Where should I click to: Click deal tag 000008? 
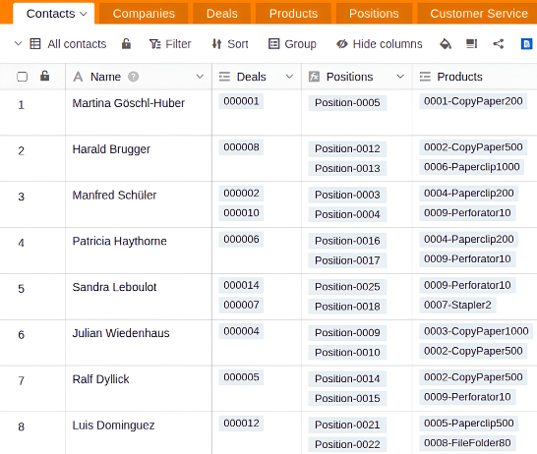(241, 147)
